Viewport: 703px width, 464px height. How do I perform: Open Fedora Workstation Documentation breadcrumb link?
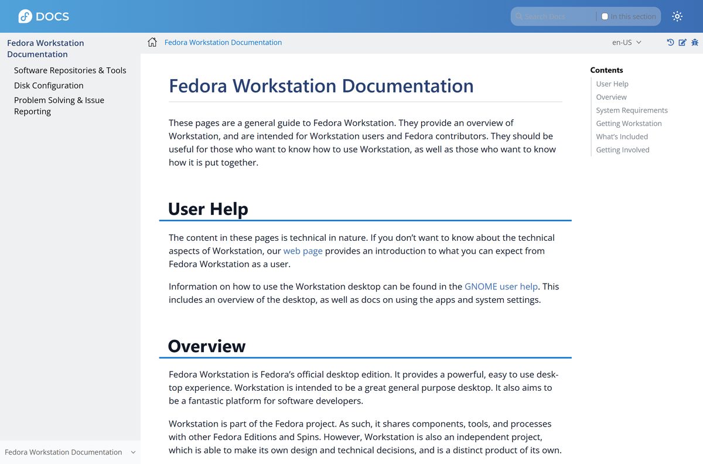(223, 42)
